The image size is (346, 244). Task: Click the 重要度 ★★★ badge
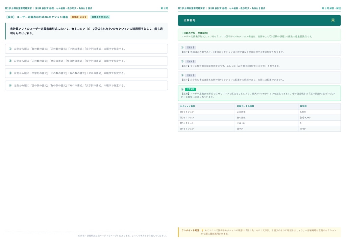79,17
